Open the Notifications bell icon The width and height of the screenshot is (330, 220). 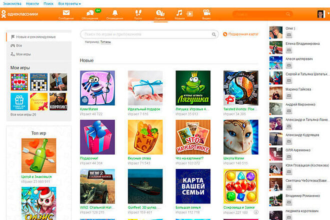pyautogui.click(x=115, y=14)
